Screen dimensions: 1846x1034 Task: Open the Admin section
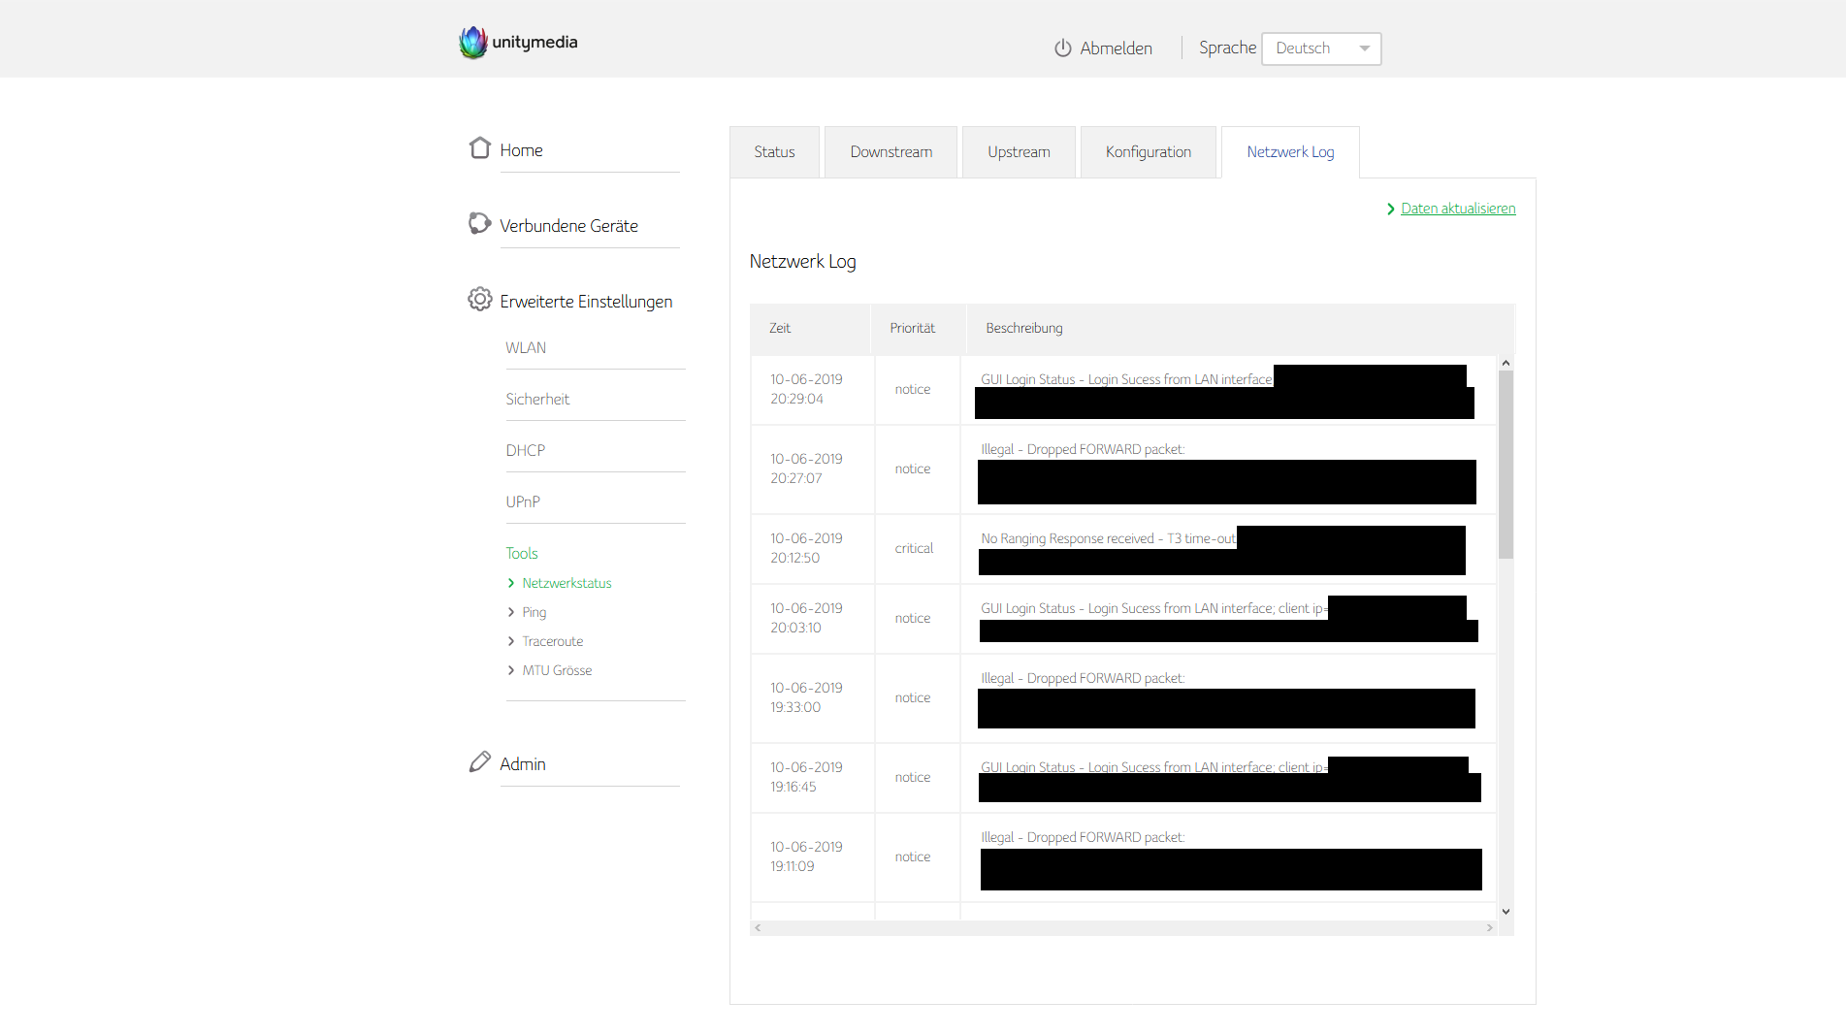[523, 764]
